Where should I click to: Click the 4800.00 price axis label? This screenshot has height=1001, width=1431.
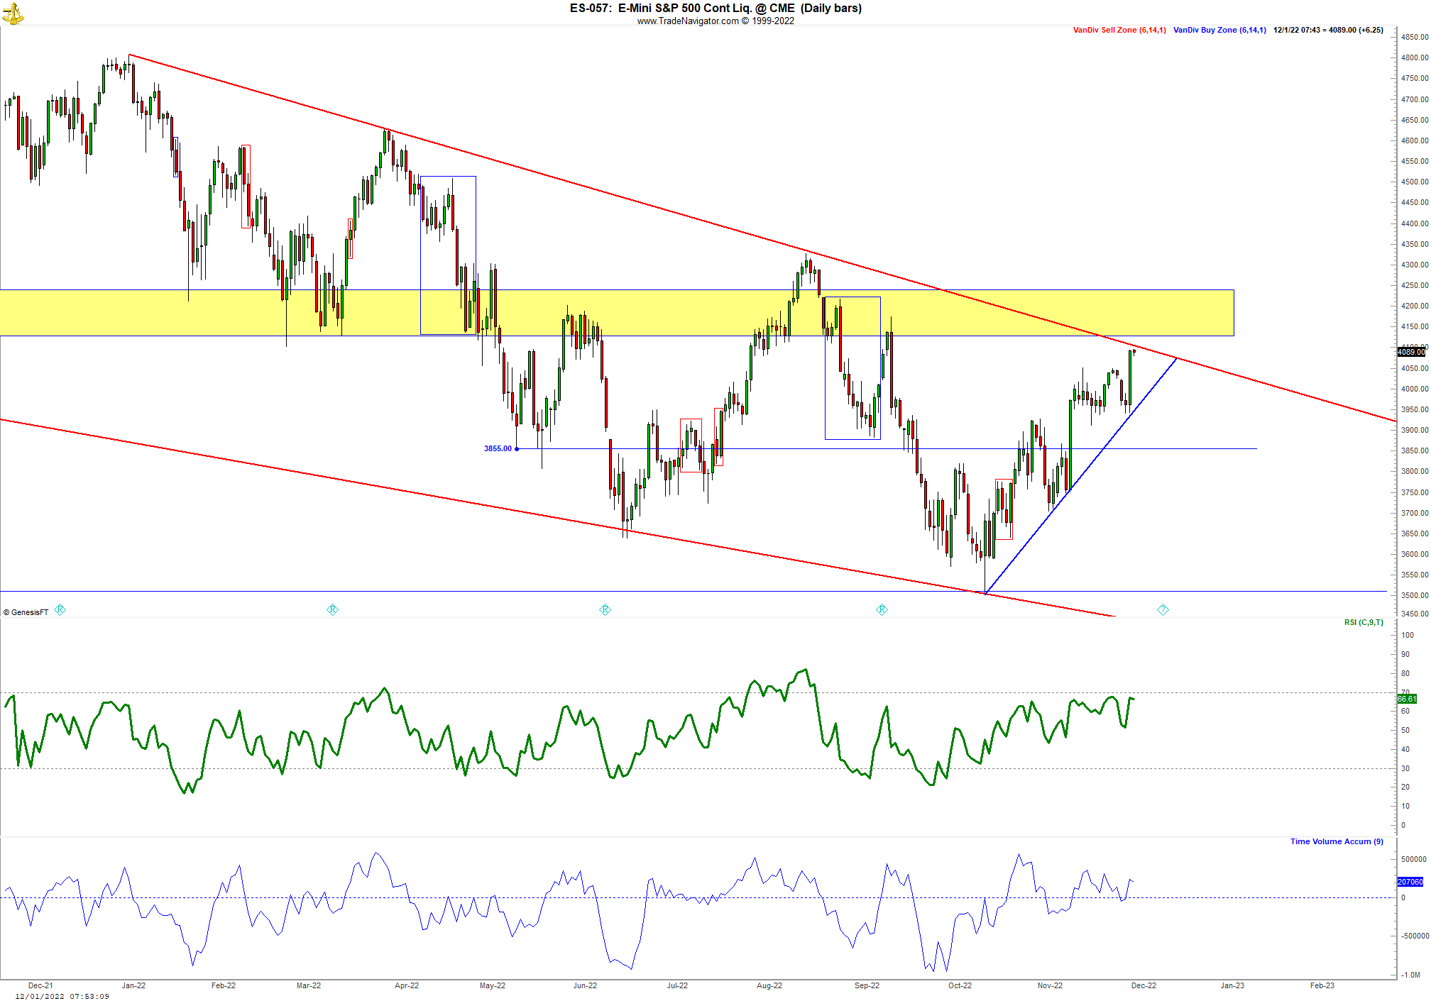(x=1415, y=57)
